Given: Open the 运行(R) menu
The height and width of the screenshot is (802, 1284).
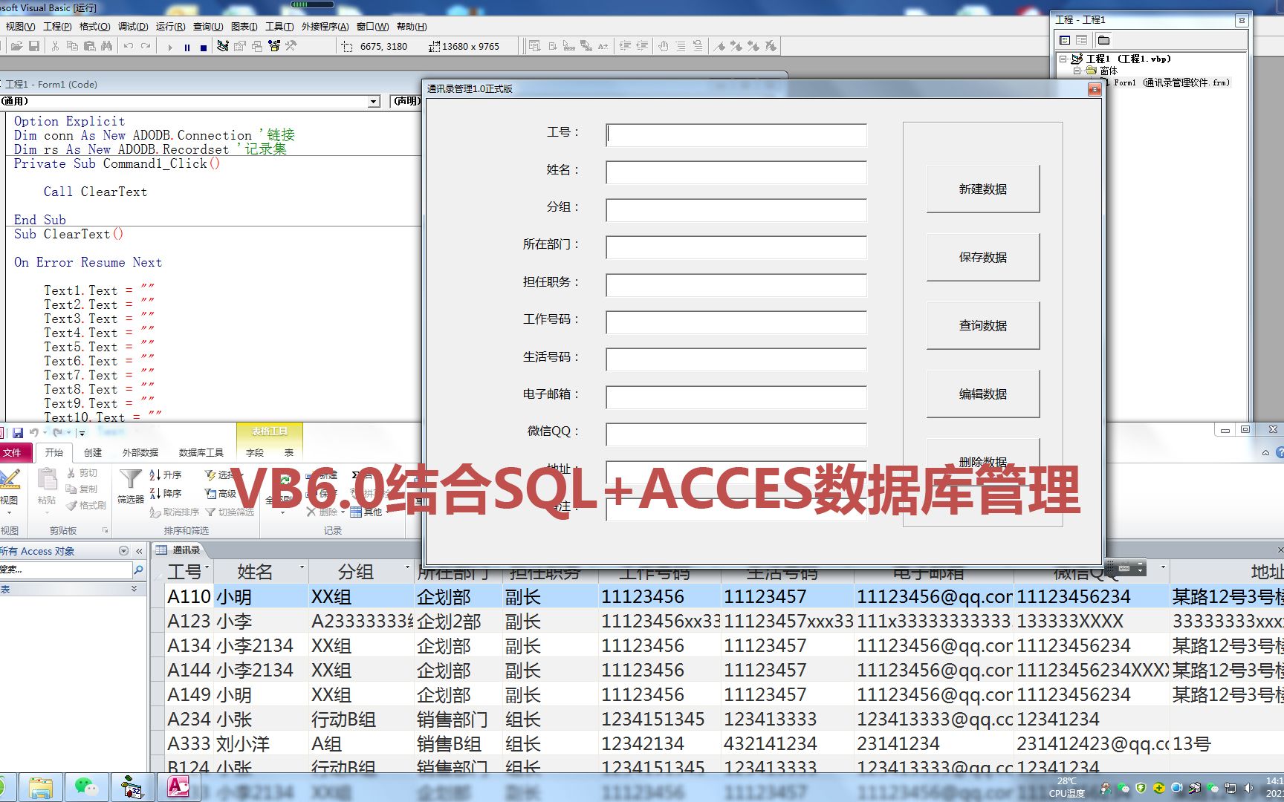Looking at the screenshot, I should [170, 27].
